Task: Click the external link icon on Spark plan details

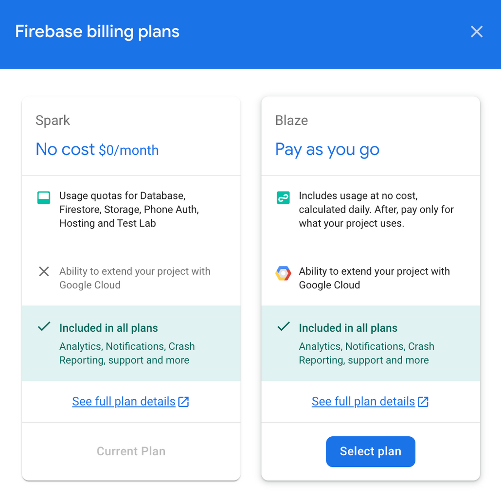Action: pos(183,401)
